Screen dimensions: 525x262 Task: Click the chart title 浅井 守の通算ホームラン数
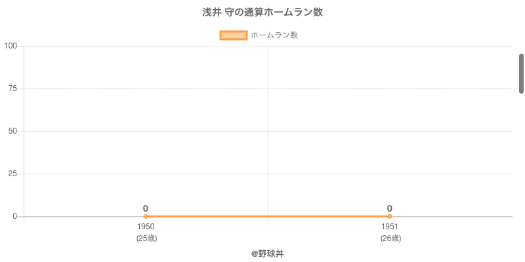pos(262,12)
